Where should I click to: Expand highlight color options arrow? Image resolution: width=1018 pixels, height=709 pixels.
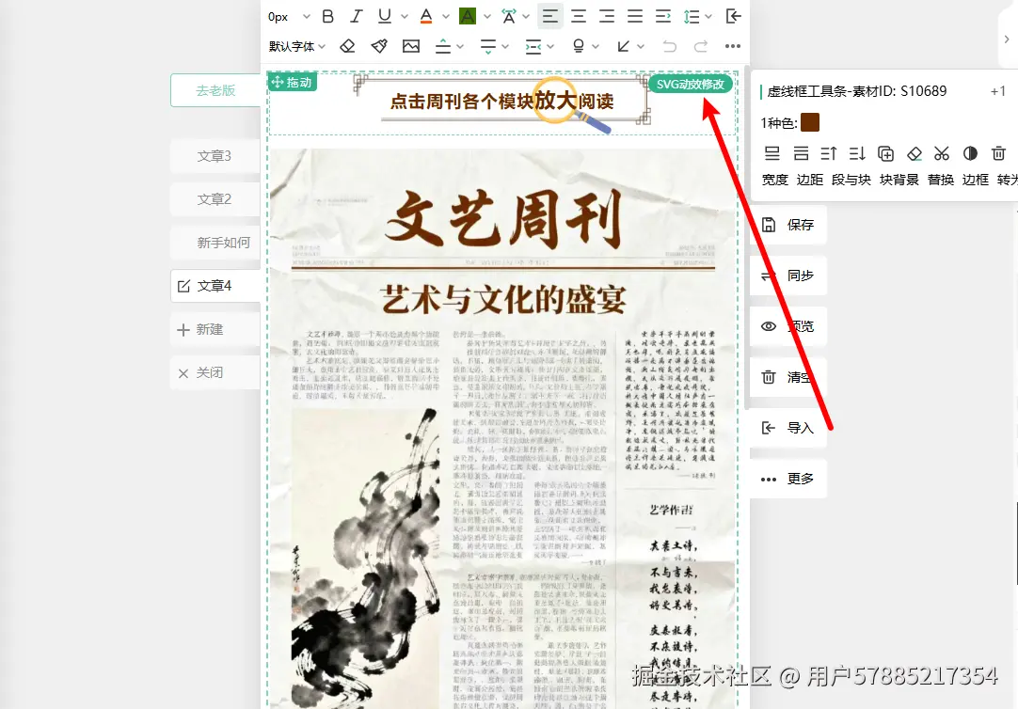[x=487, y=16]
